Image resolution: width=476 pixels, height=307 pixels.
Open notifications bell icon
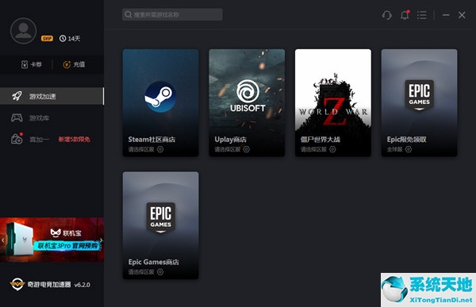pyautogui.click(x=405, y=15)
